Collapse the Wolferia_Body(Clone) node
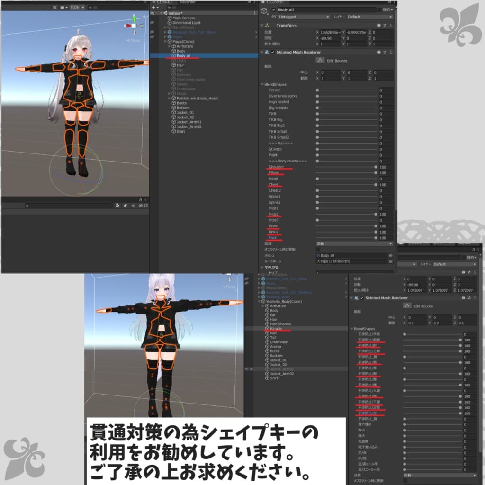 click(x=259, y=301)
